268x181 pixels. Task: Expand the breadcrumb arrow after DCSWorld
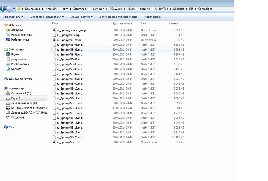(x=125, y=9)
